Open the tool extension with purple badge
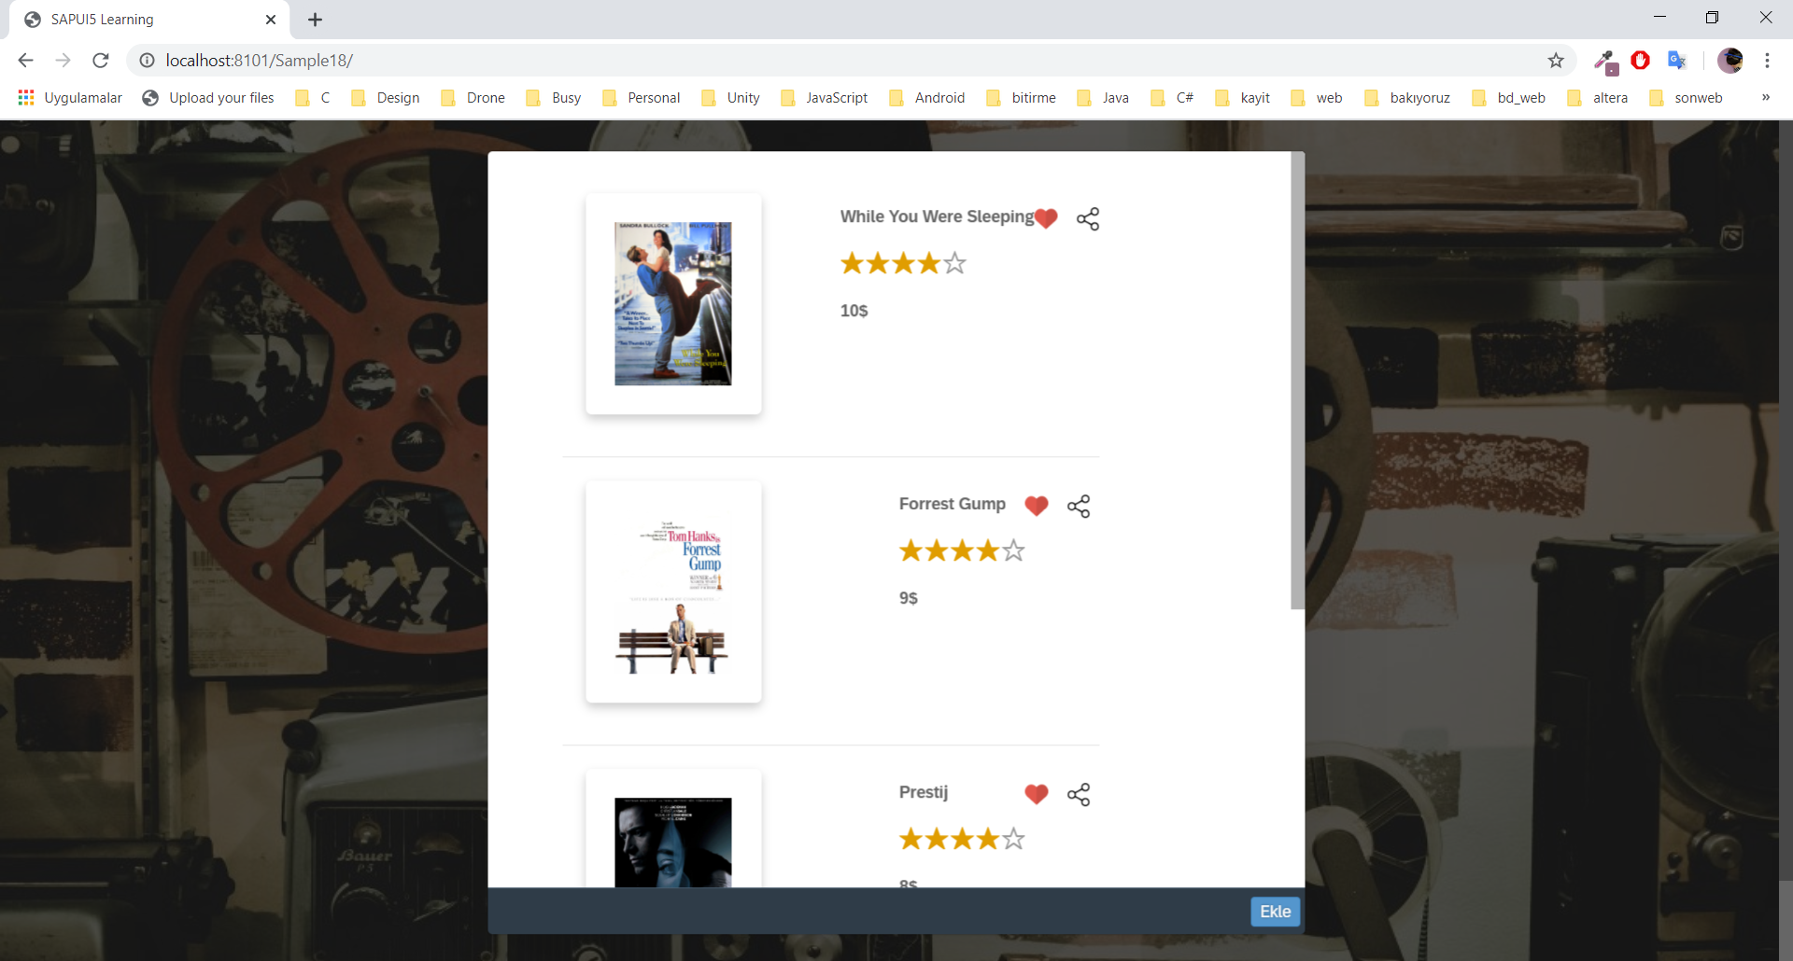The height and width of the screenshot is (961, 1793). tap(1605, 62)
